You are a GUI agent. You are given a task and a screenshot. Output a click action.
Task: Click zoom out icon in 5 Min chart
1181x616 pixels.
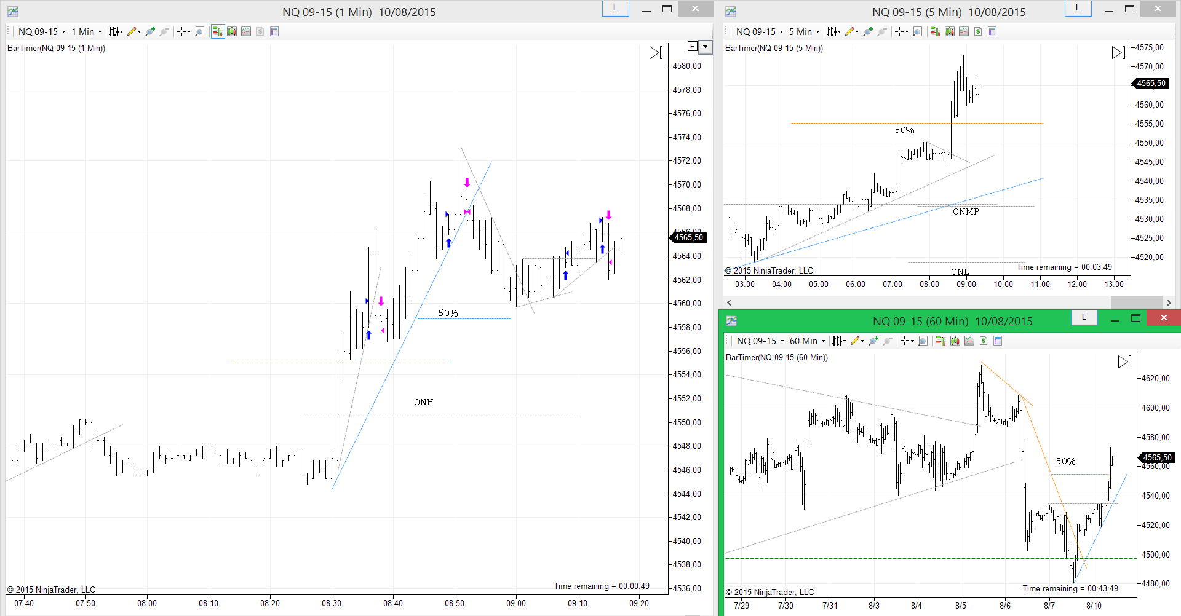(x=882, y=31)
